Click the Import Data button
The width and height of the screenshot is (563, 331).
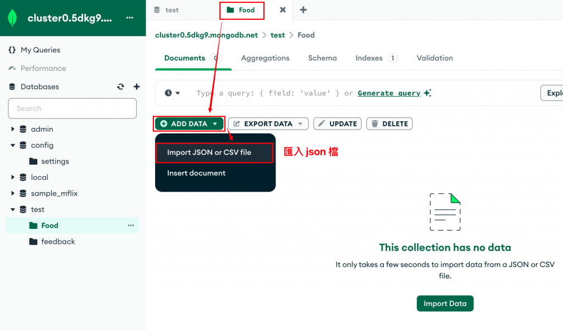(445, 304)
